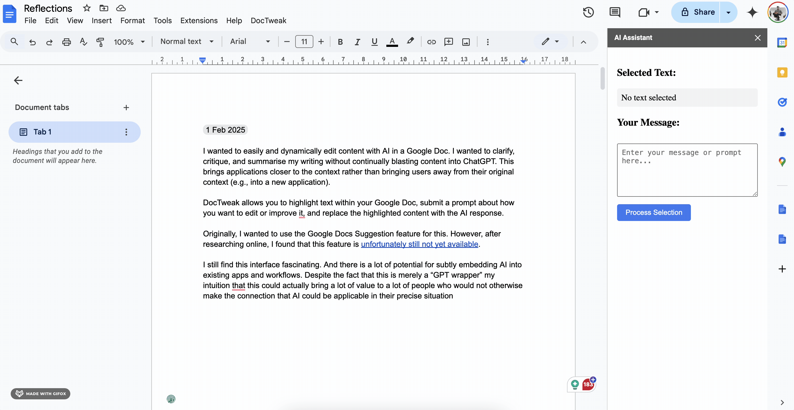Open version history via clock icon
794x410 pixels.
coord(588,12)
